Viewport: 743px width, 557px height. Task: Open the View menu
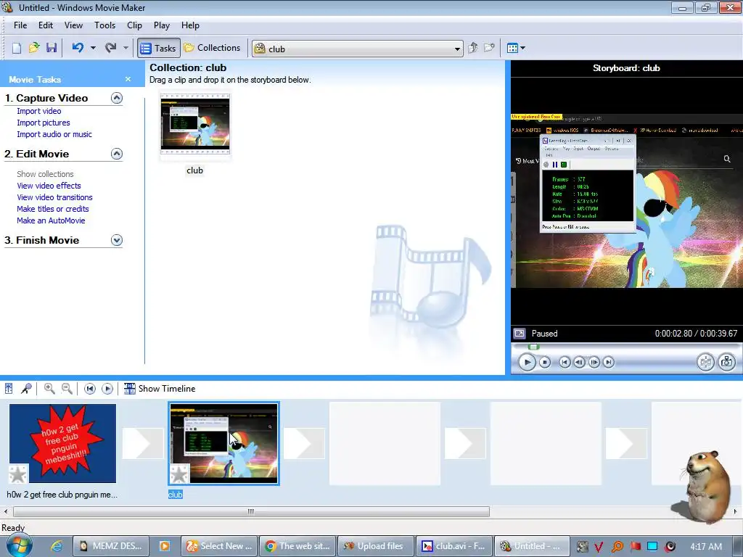[73, 25]
